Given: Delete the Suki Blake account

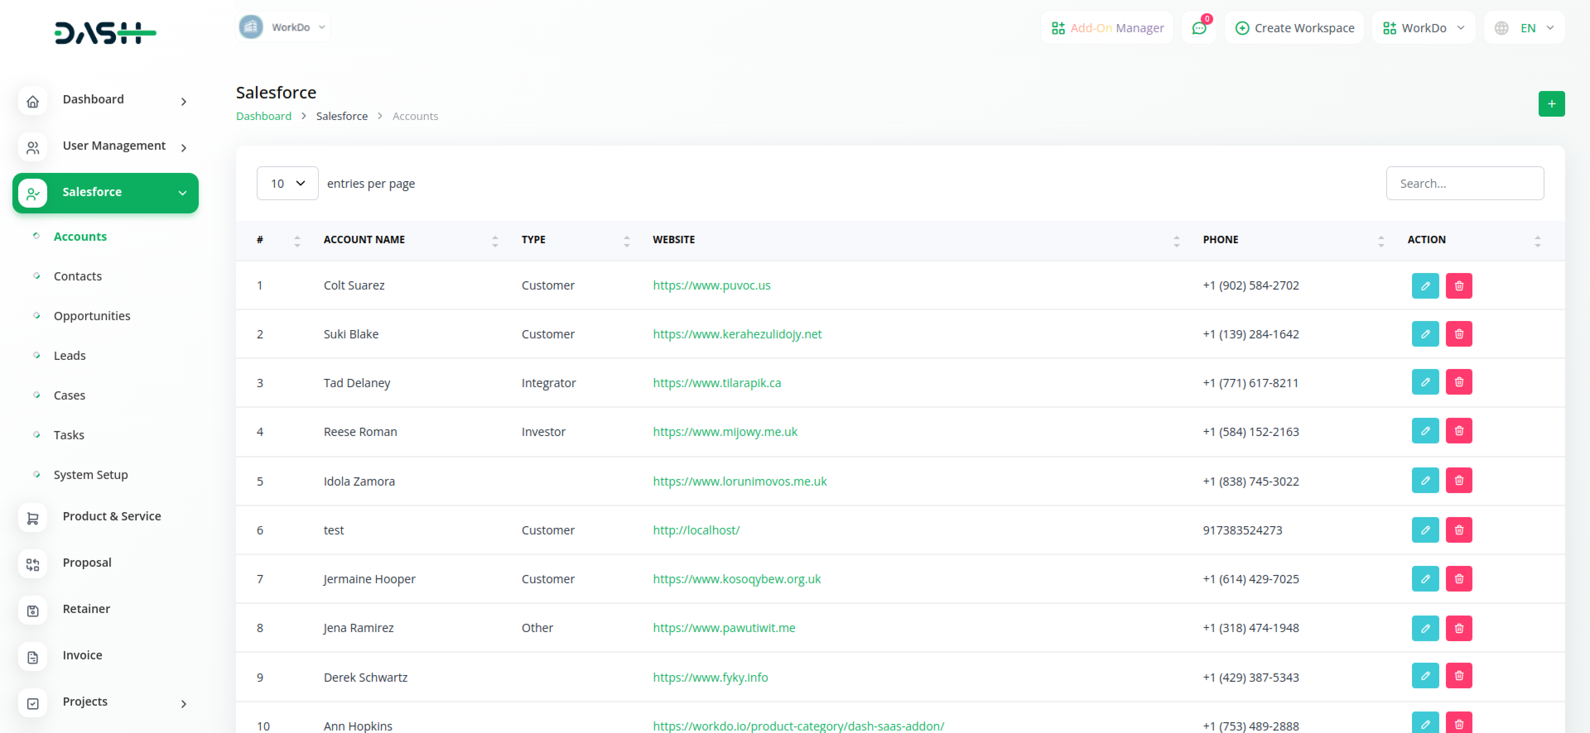Looking at the screenshot, I should pos(1458,333).
